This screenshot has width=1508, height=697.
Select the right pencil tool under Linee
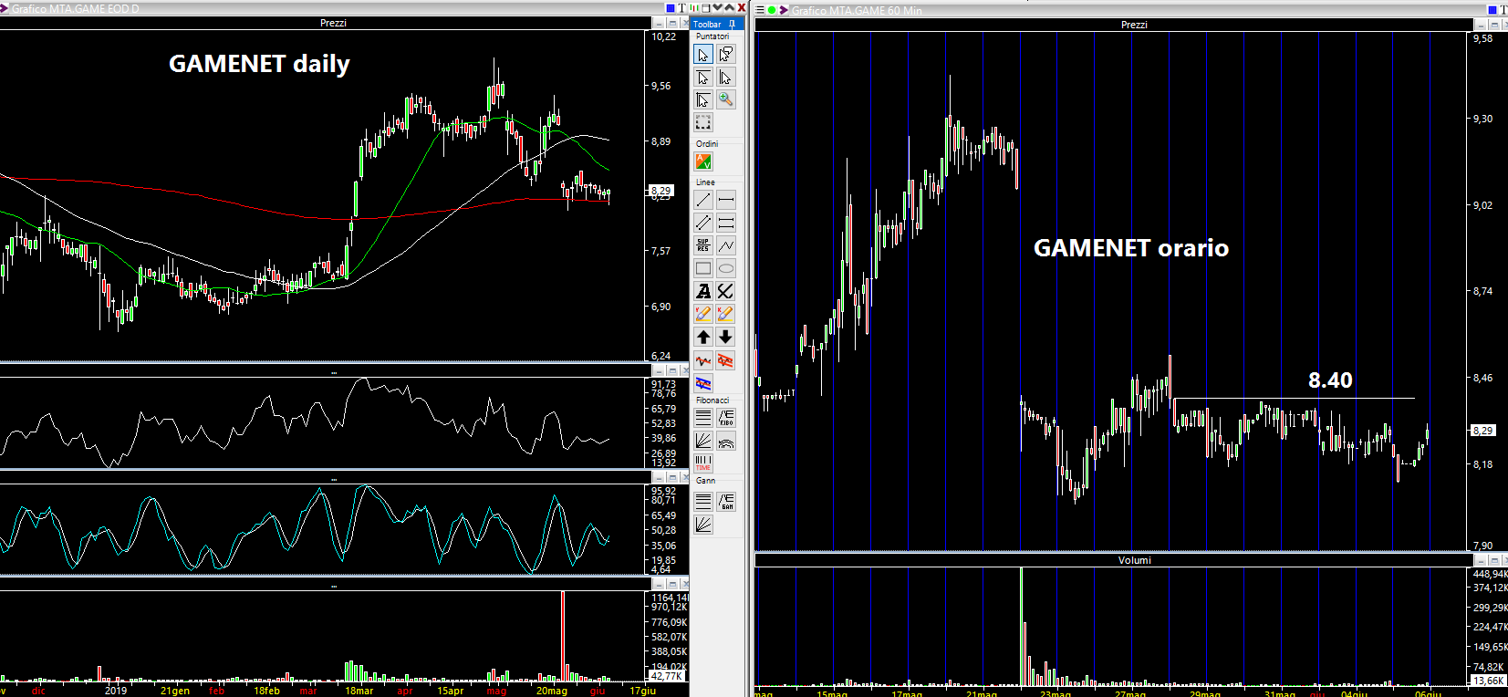[725, 314]
